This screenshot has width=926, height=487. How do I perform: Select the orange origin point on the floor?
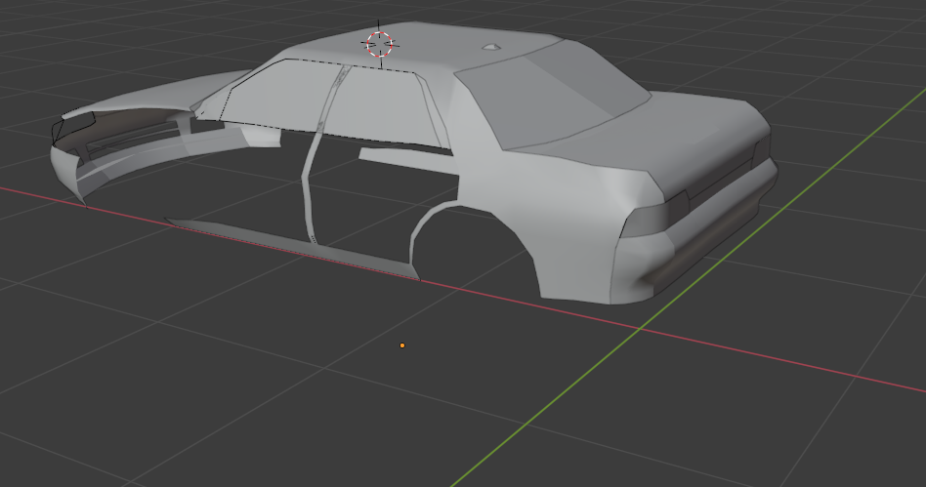(x=402, y=345)
